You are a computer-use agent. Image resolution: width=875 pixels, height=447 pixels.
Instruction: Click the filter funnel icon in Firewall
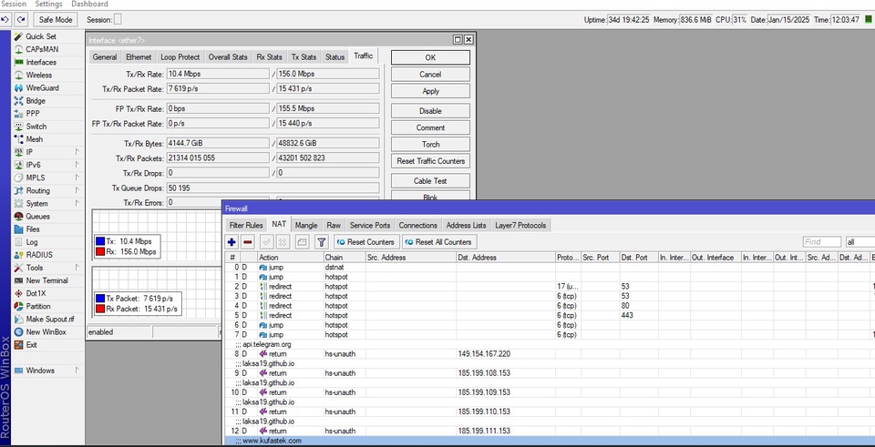[321, 242]
